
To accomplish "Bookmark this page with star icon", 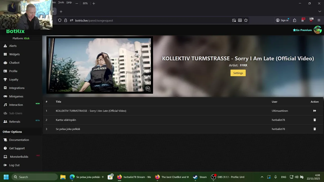I will coord(246,20).
